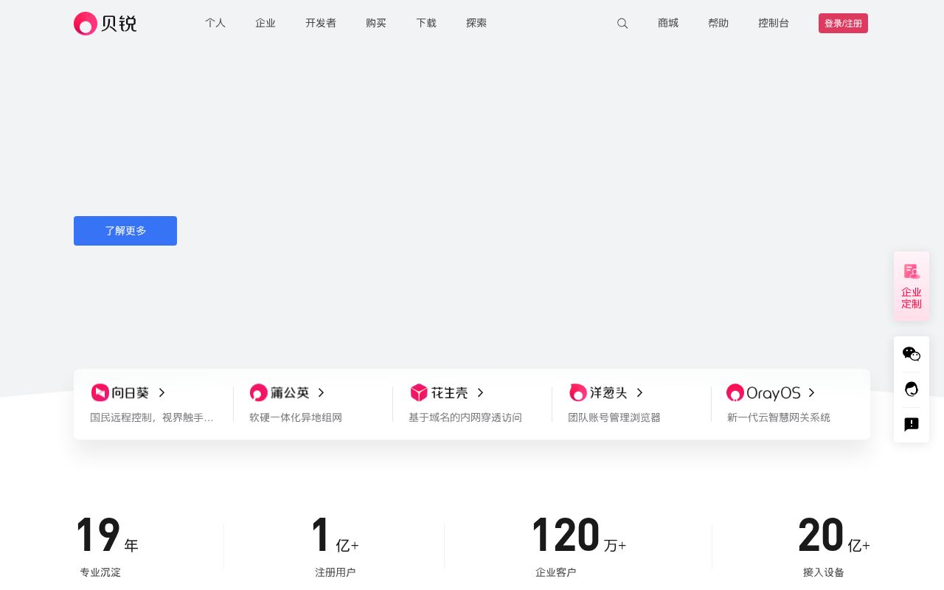Expand the chevron next to OrayOS

pos(811,392)
